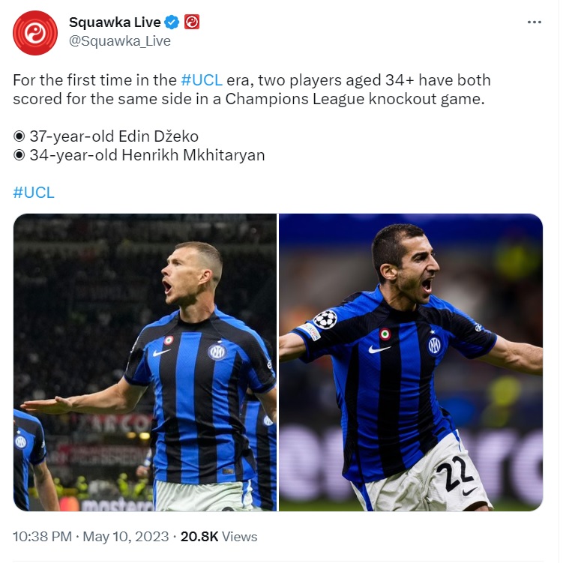
Task: Open the Edin Džeko celebration photo
Action: [145, 362]
